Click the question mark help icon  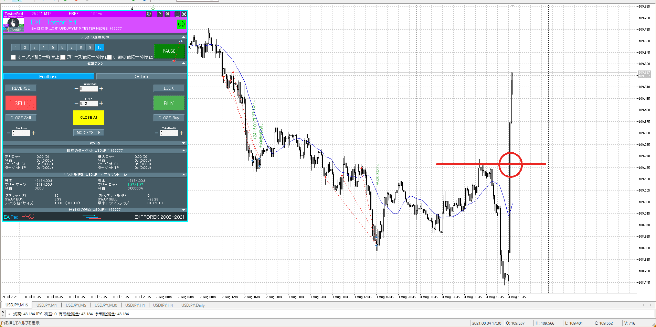pos(159,14)
